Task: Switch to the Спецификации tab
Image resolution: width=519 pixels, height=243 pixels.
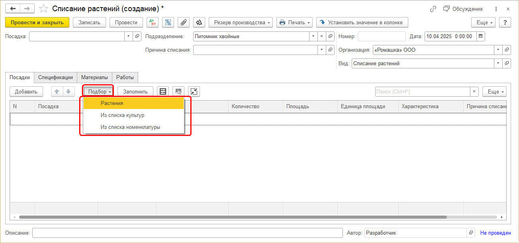Action: tap(55, 78)
